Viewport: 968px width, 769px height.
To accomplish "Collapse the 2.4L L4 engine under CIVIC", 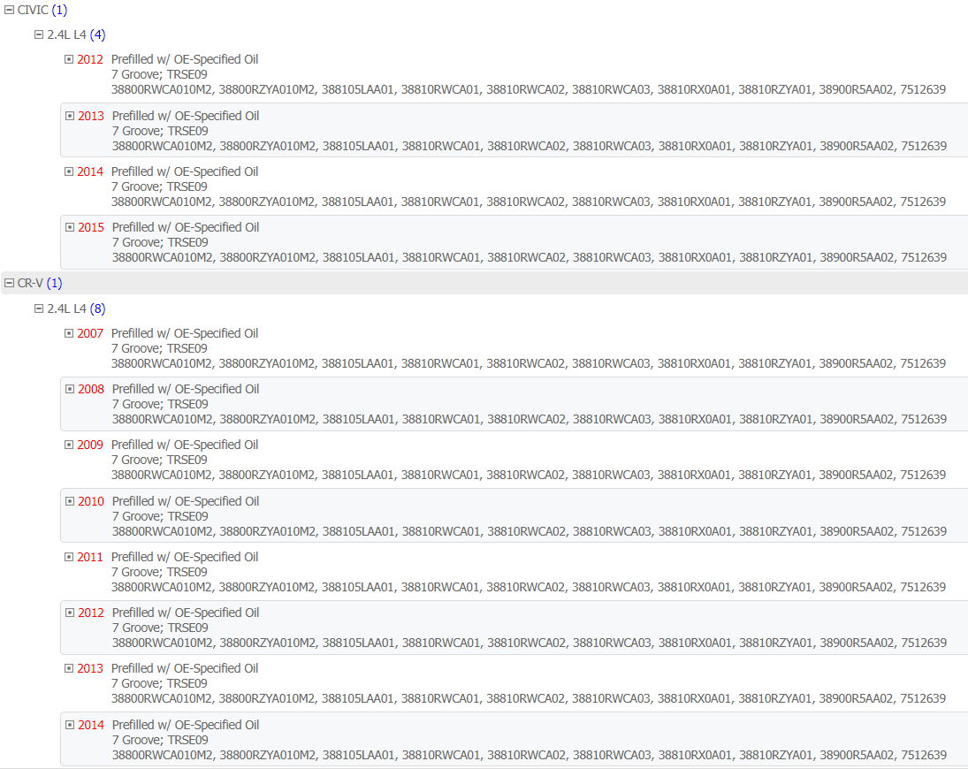I will point(39,34).
